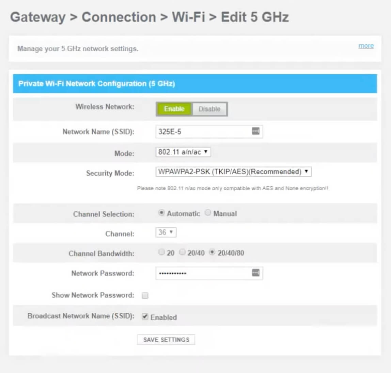Click Connection in the breadcrumb heading
Viewport: 391px width, 373px height.
[x=119, y=17]
